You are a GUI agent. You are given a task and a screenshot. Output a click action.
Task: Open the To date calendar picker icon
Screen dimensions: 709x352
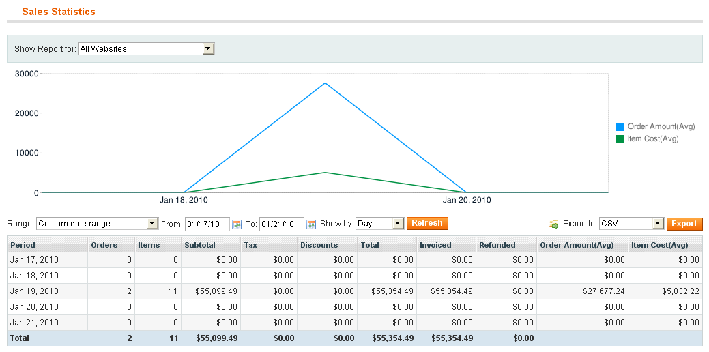point(311,224)
